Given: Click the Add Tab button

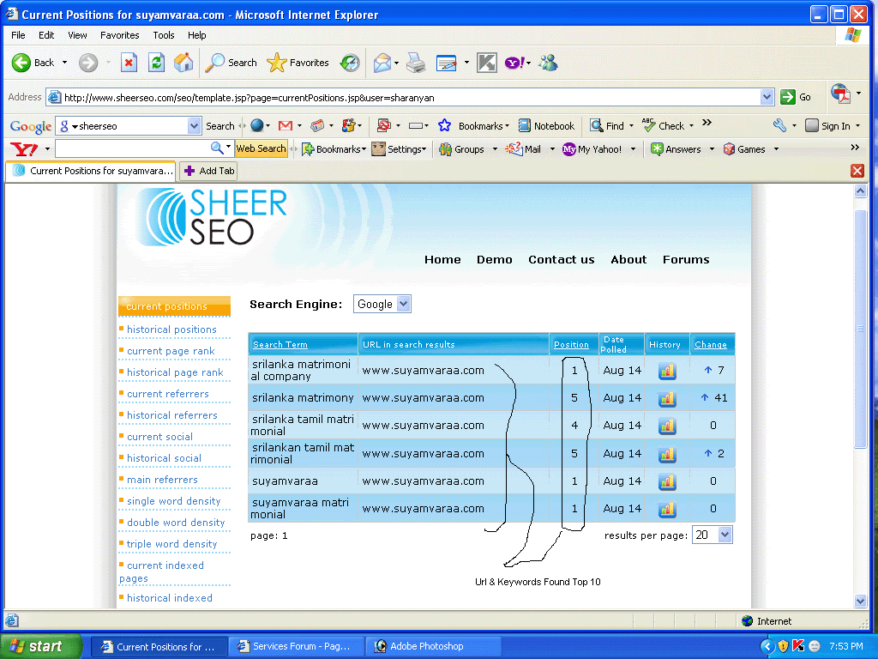Looking at the screenshot, I should coord(208,171).
